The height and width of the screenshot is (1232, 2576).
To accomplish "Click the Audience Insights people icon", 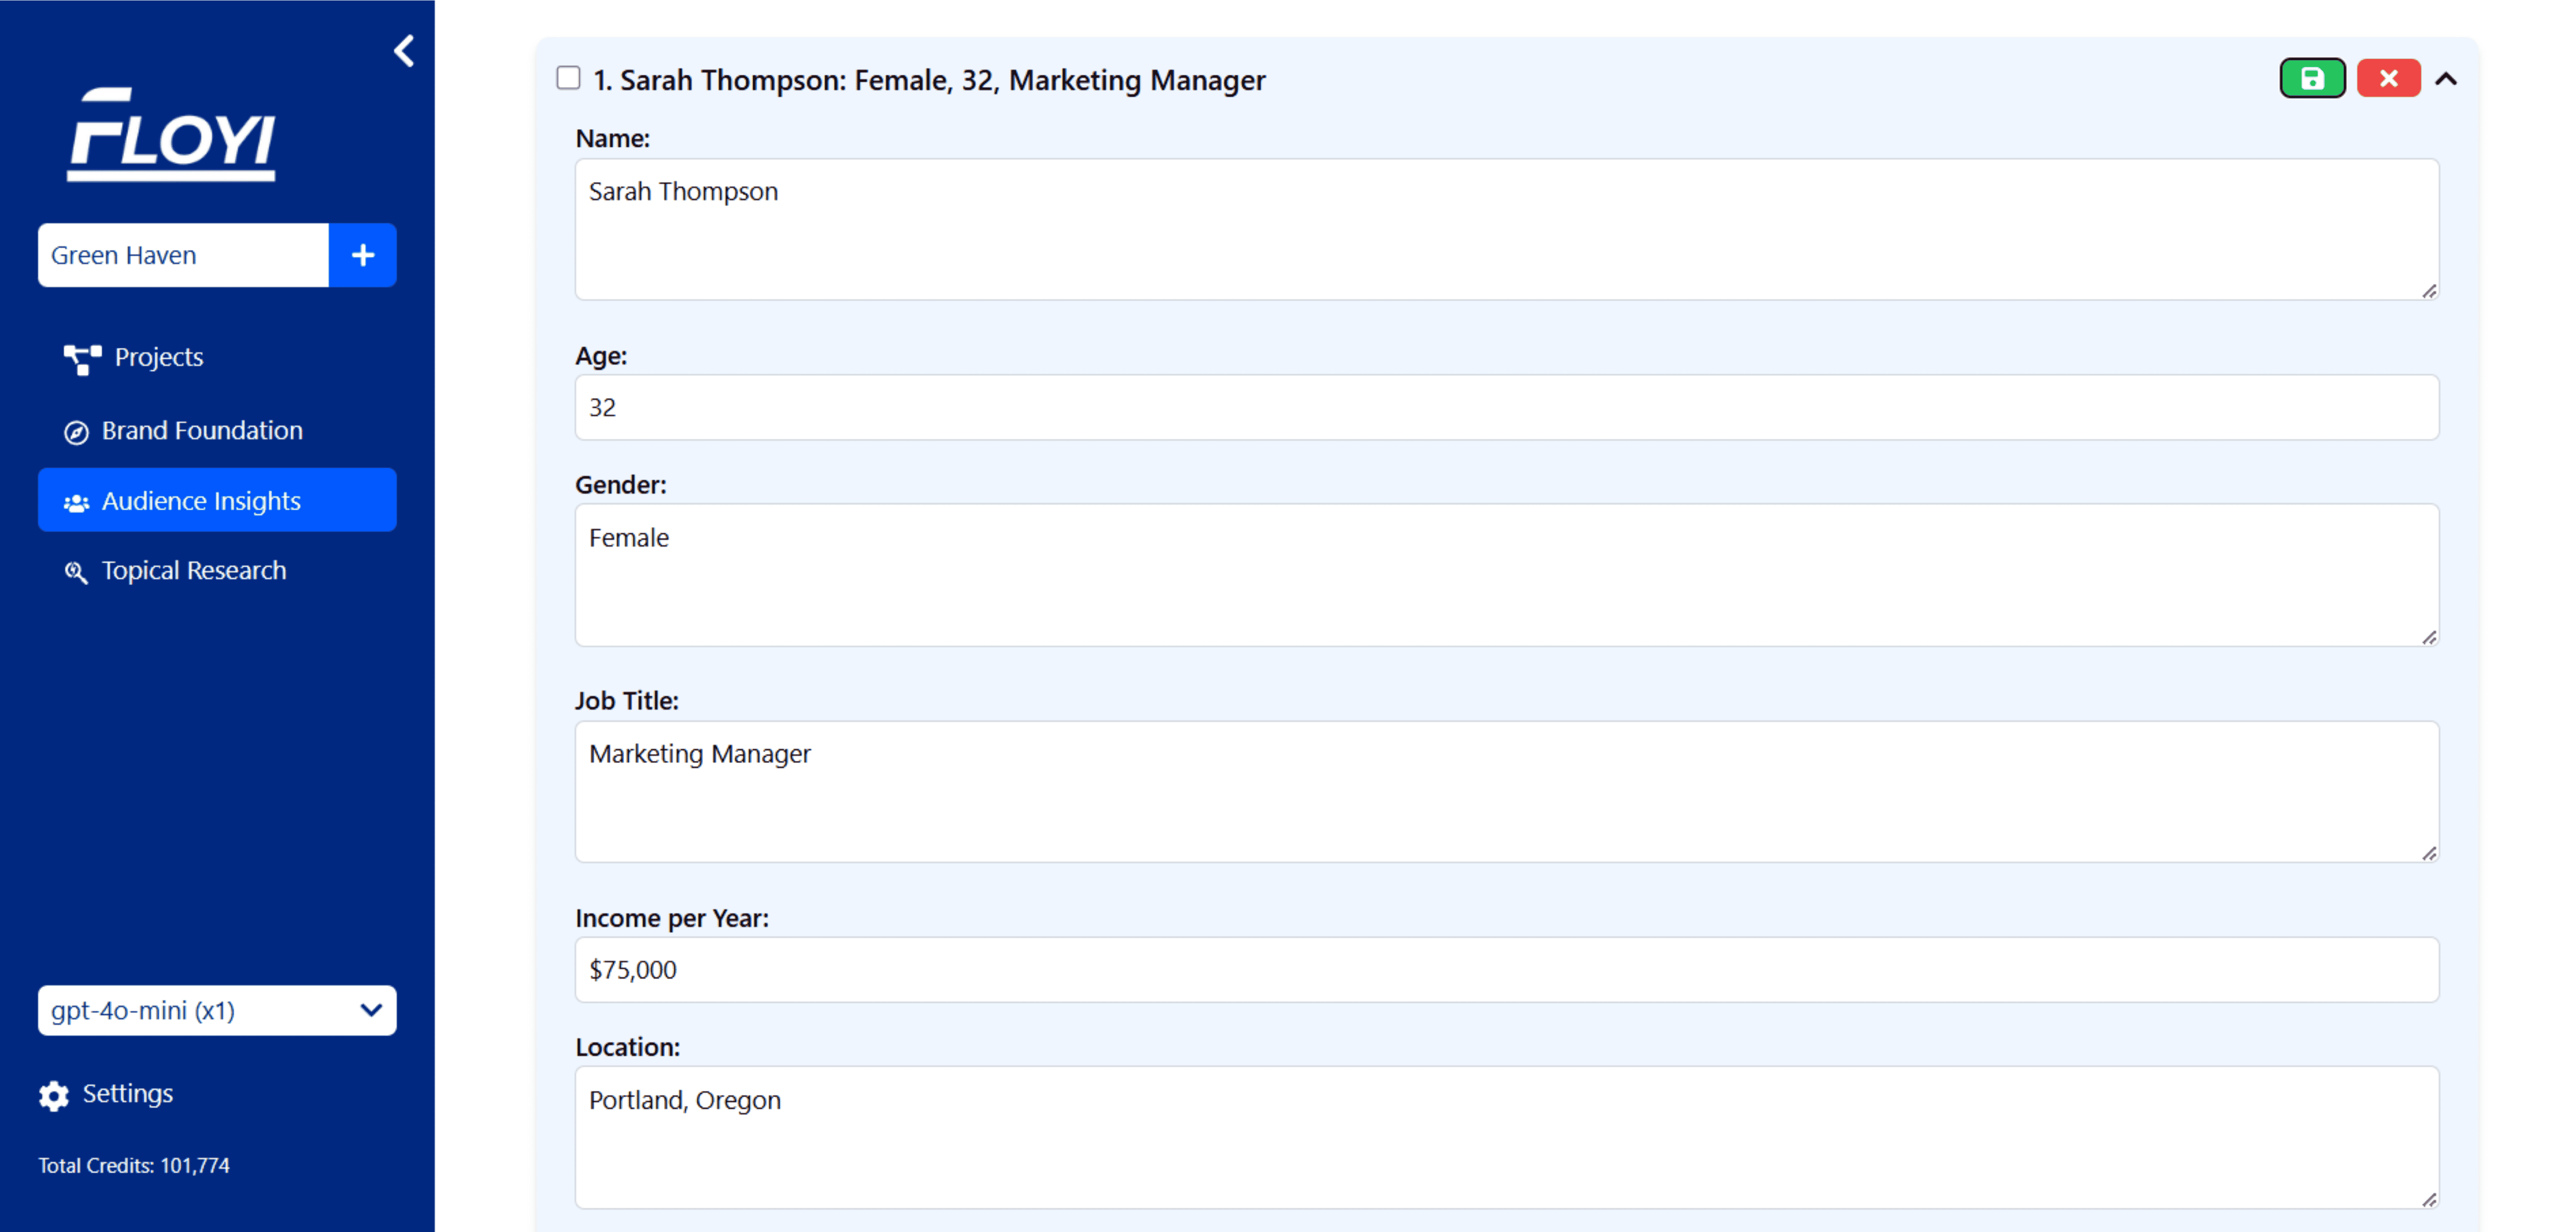I will (x=76, y=502).
